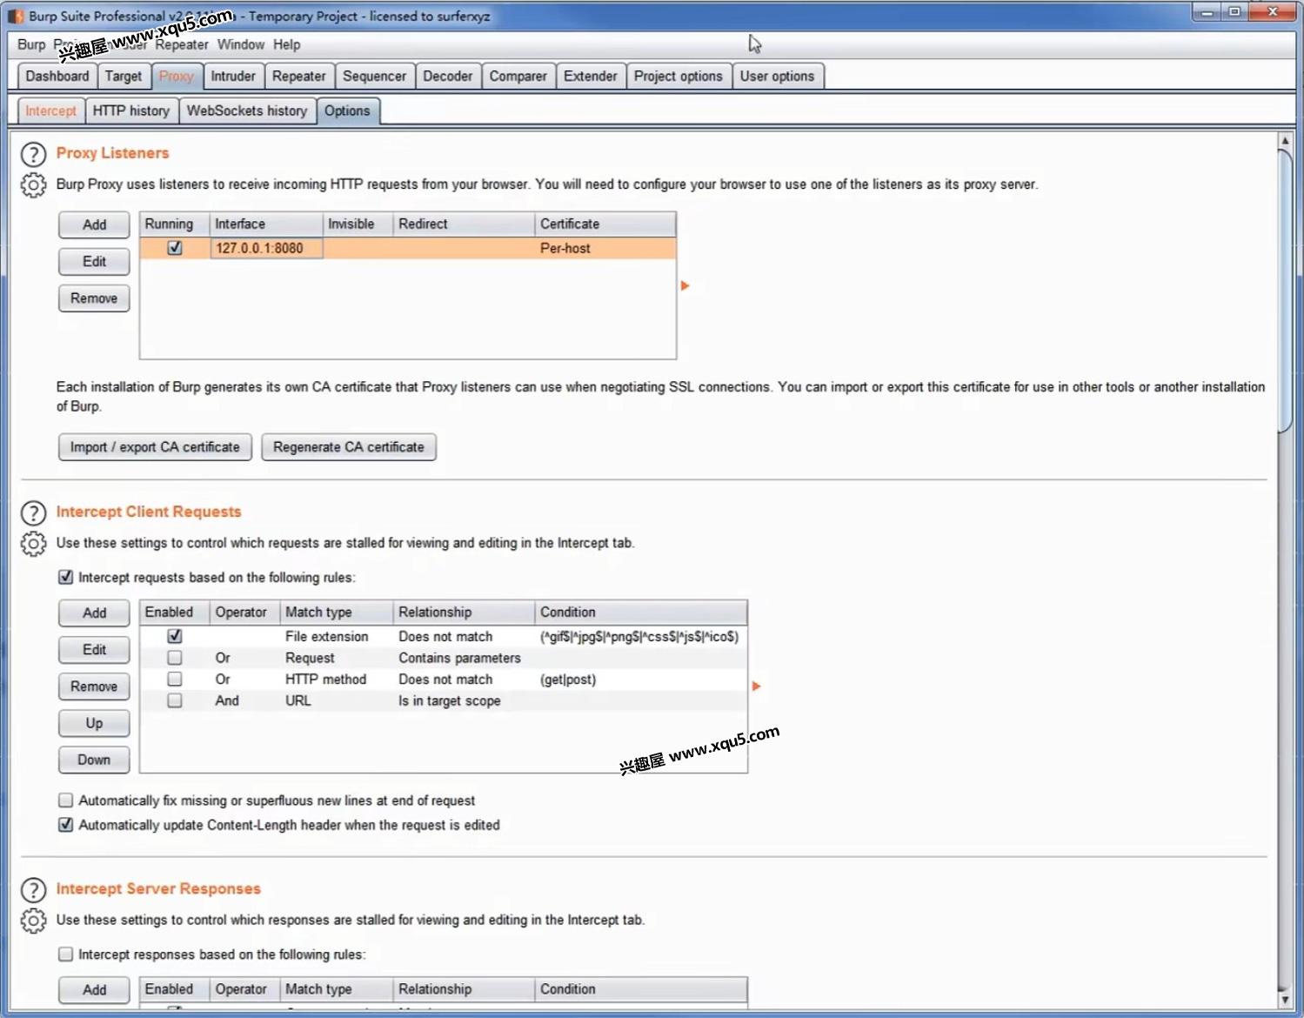Select the Options sub-tab
Viewport: 1304px width, 1018px height.
pyautogui.click(x=347, y=111)
